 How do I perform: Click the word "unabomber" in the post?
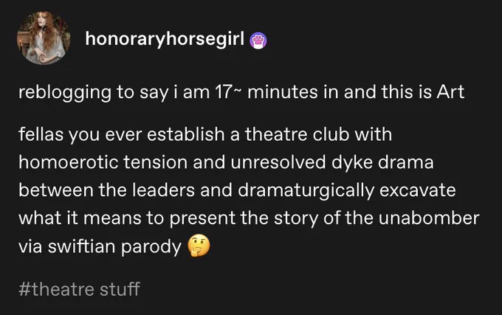pyautogui.click(x=429, y=218)
